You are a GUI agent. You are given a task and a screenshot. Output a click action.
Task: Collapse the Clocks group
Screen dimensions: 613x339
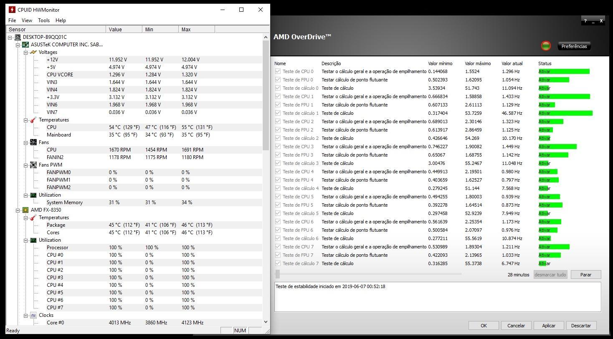pyautogui.click(x=26, y=315)
